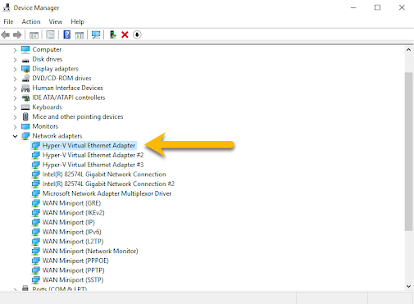414x304 pixels.
Task: Expand the Monitors node
Action: coord(15,127)
